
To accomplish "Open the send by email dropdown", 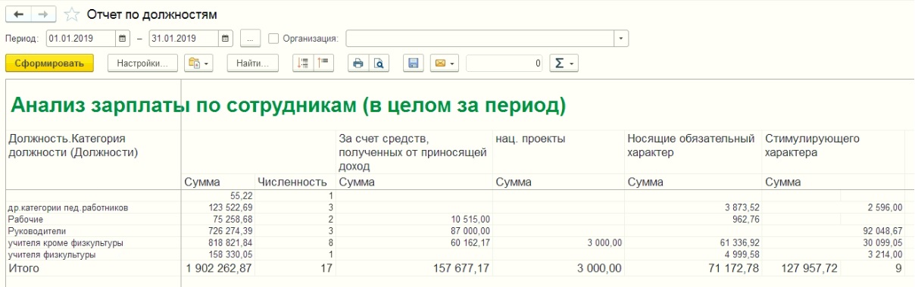I will (x=444, y=63).
